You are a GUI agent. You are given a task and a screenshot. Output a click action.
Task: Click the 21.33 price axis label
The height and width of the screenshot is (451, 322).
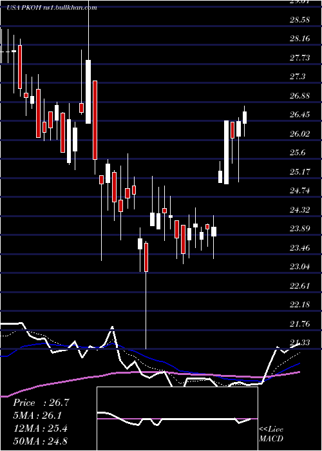(x=299, y=343)
